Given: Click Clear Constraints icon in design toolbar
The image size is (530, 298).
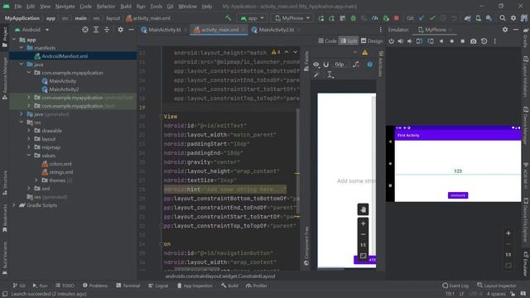Looking at the screenshot, I should coord(356,65).
